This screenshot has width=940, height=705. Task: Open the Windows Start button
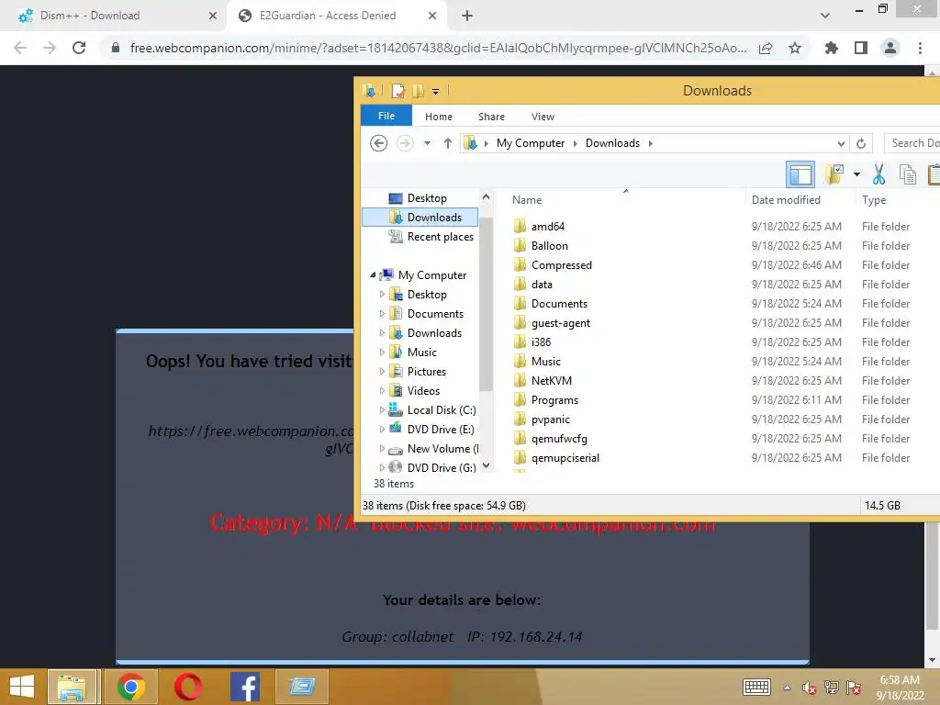(22, 687)
